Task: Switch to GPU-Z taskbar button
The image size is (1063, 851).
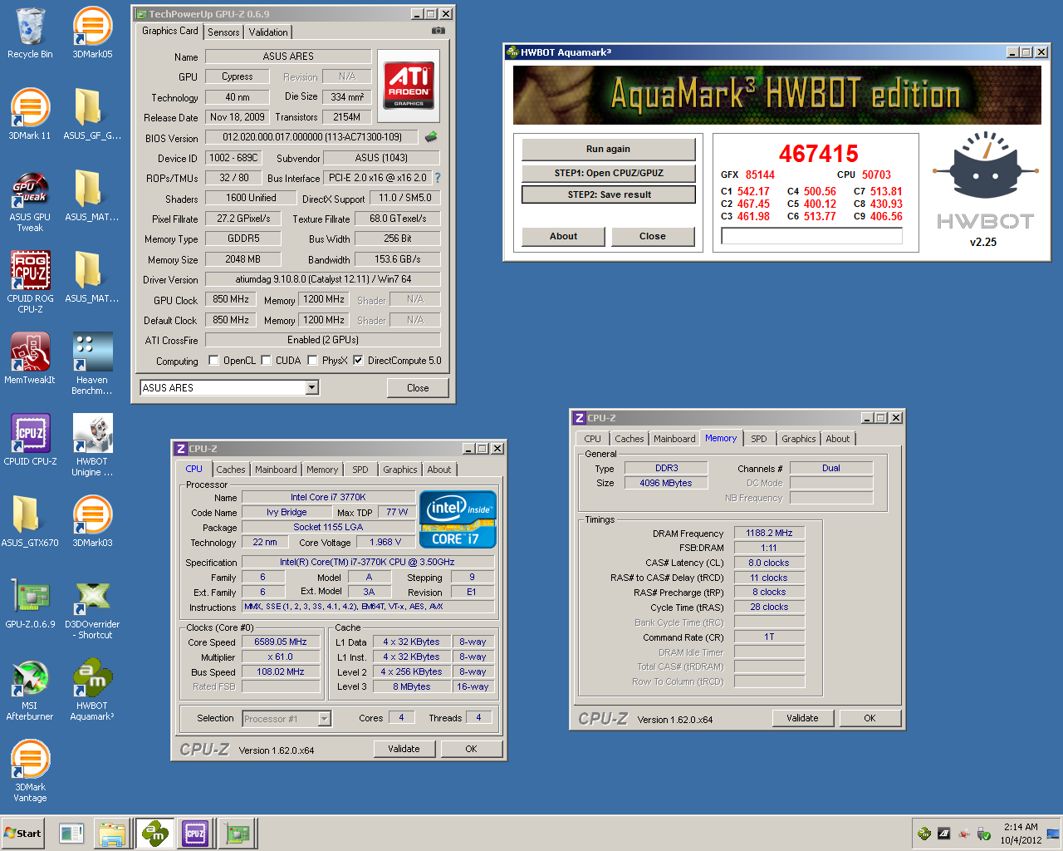Action: [238, 834]
